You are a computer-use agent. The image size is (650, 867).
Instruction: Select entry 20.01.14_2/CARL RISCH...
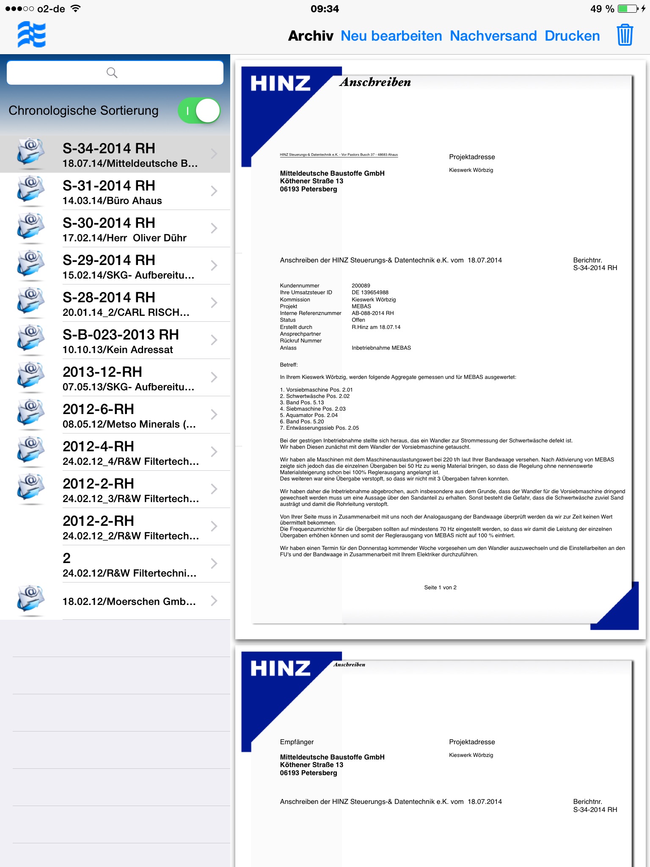(x=115, y=303)
